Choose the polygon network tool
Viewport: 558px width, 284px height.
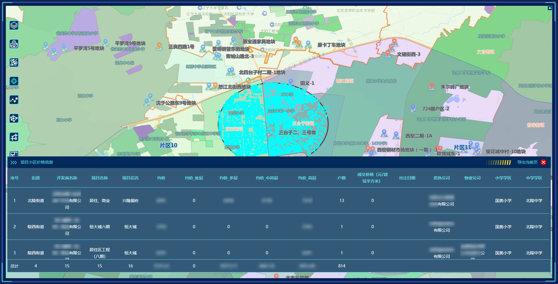click(x=14, y=118)
